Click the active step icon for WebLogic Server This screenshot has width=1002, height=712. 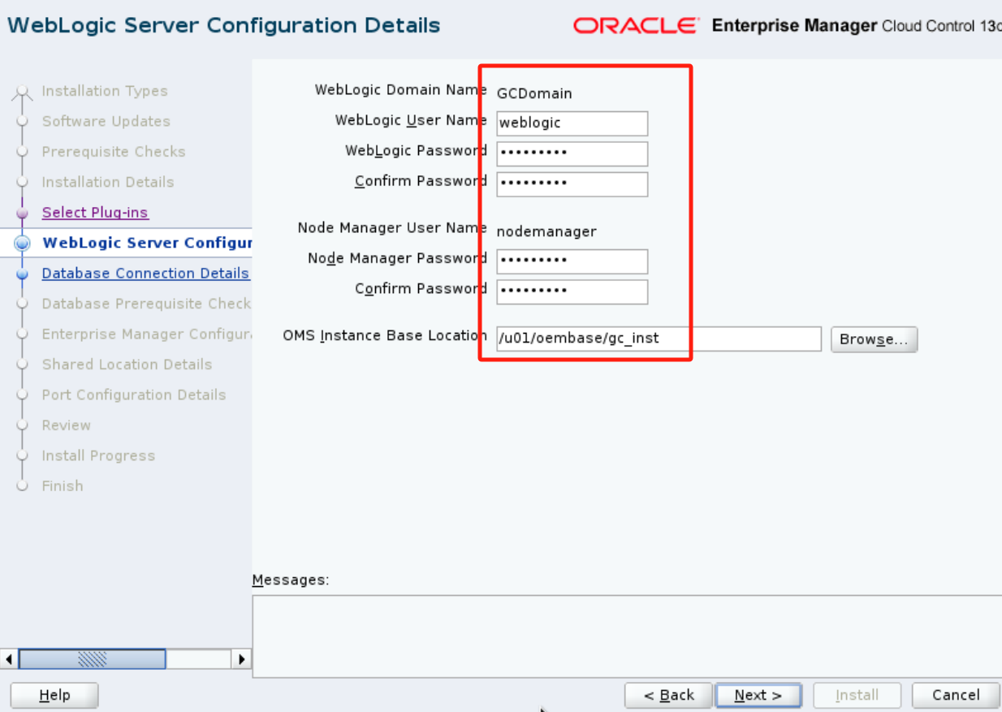pos(22,243)
